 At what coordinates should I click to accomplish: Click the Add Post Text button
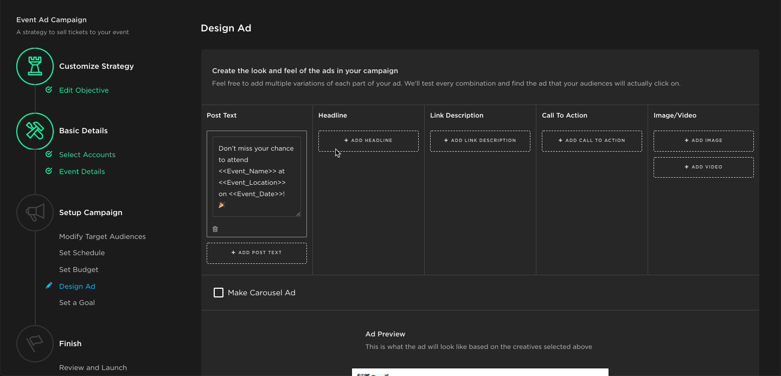257,253
